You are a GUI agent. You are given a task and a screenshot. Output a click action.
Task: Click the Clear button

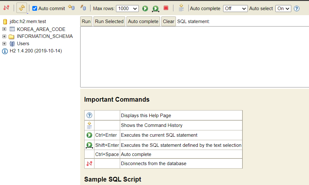point(169,21)
